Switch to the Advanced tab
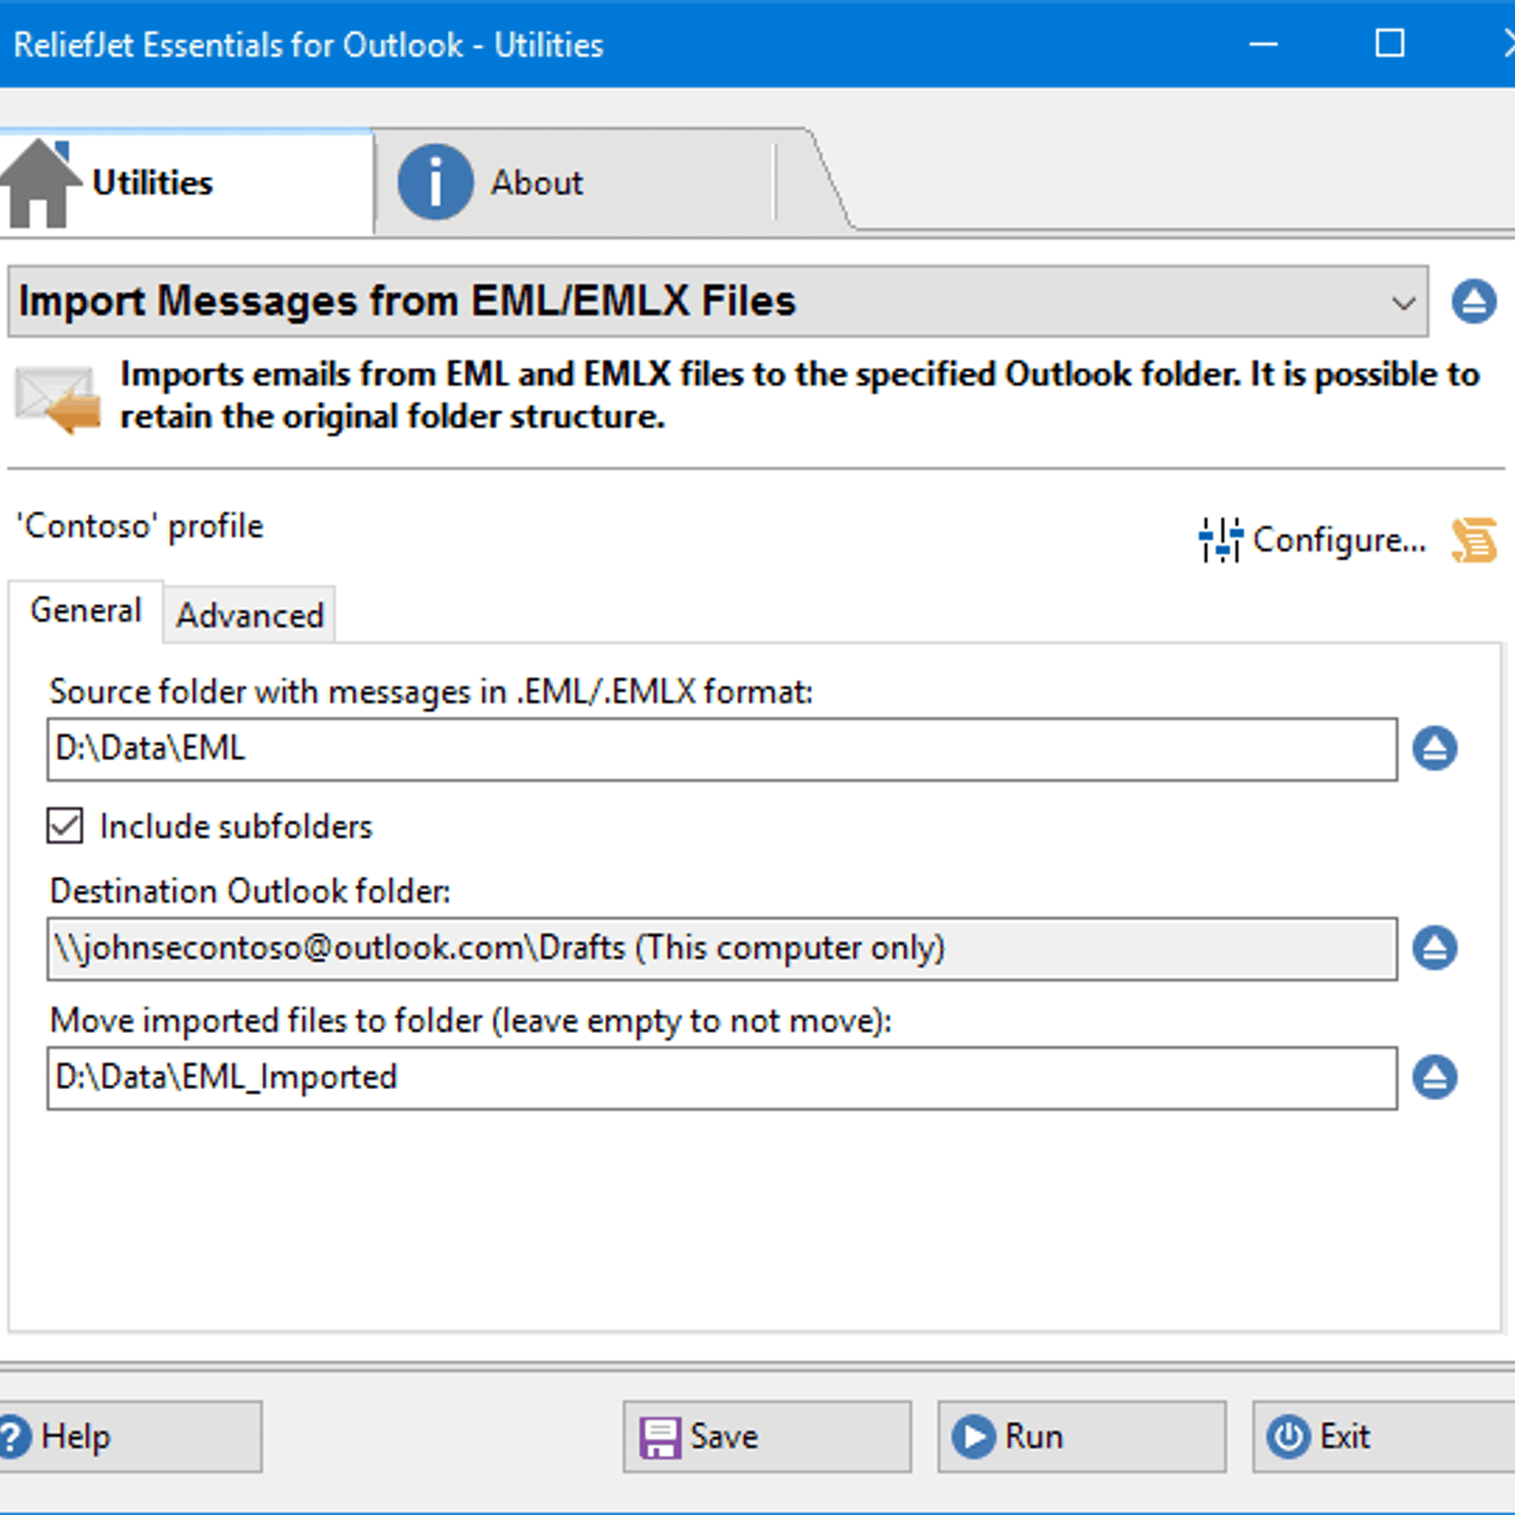1515x1515 pixels. 250,615
